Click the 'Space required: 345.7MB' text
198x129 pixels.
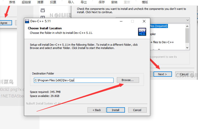(x=45, y=92)
